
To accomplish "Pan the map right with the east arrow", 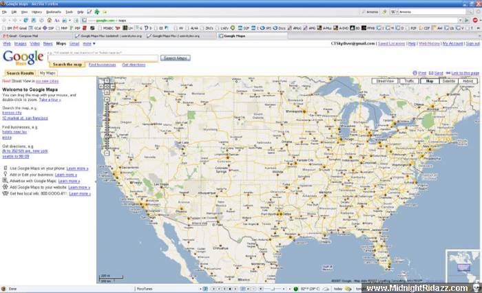I will coord(112,87).
